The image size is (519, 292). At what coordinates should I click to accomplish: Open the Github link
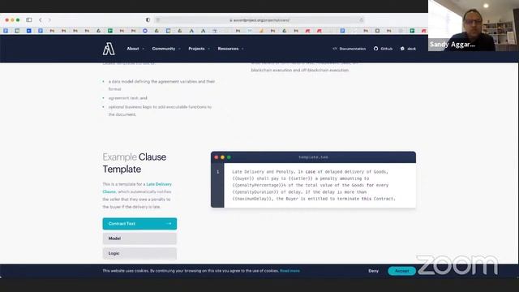point(383,49)
